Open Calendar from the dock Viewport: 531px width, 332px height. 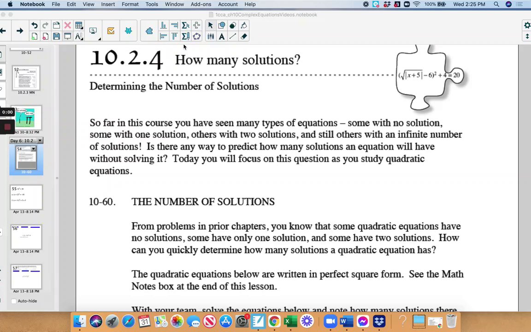(144, 321)
